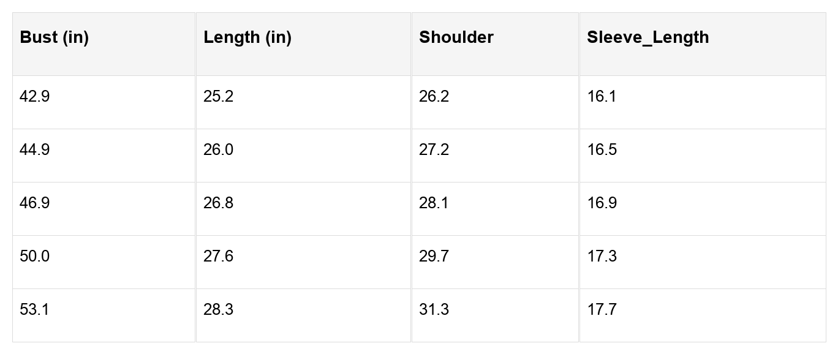Viewport: 838px width, 354px height.
Task: Click the shoulder value 26.2
Action: tap(434, 97)
